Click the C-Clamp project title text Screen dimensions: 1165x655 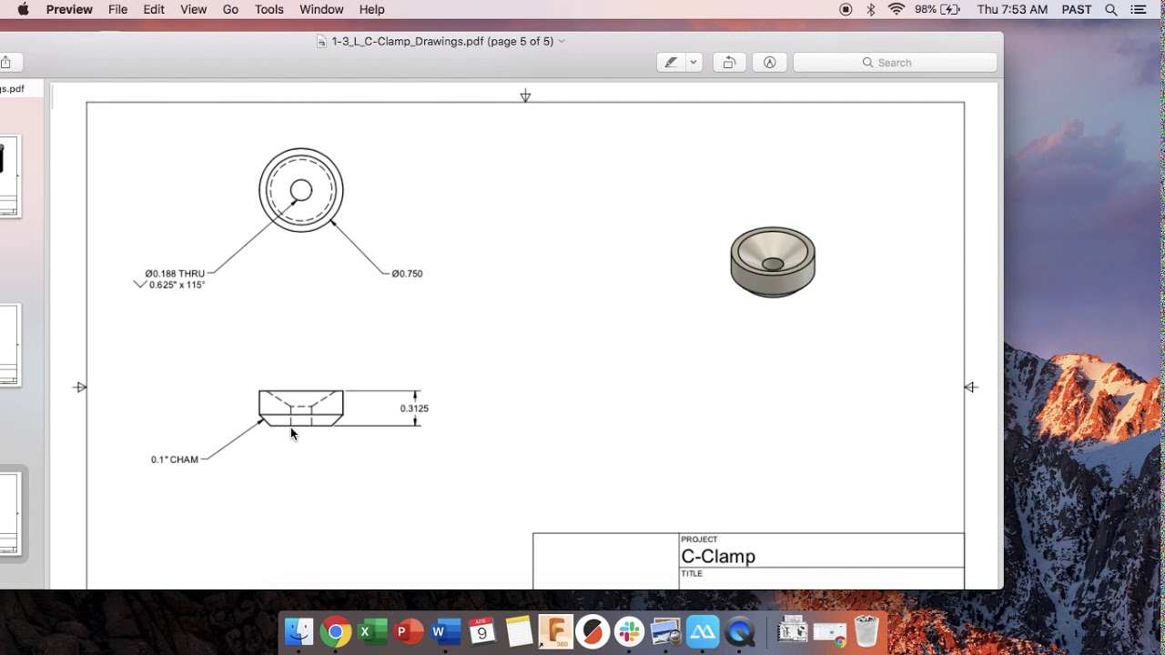click(x=718, y=557)
